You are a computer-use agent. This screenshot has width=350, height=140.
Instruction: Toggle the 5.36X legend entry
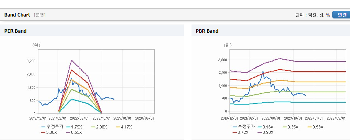tap(49, 132)
